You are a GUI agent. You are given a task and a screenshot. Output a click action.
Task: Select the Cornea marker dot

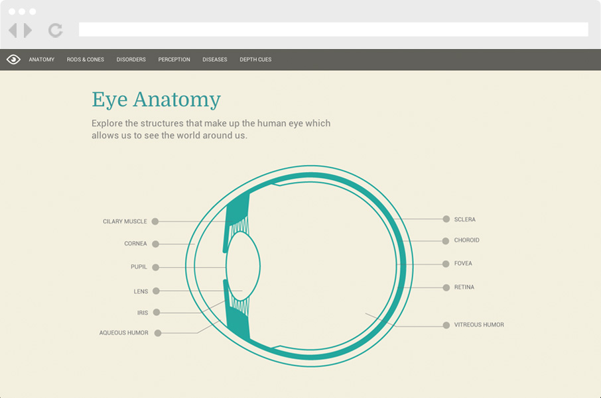point(155,244)
